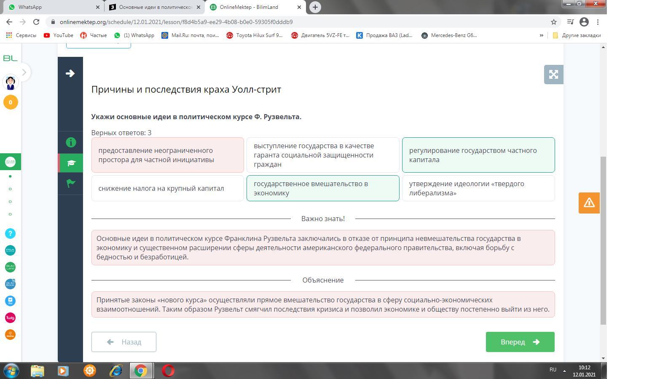Open the pink Twig circle icon

[10, 318]
